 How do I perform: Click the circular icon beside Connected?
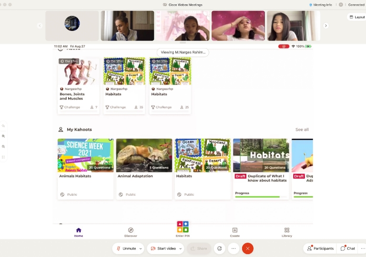point(341,5)
